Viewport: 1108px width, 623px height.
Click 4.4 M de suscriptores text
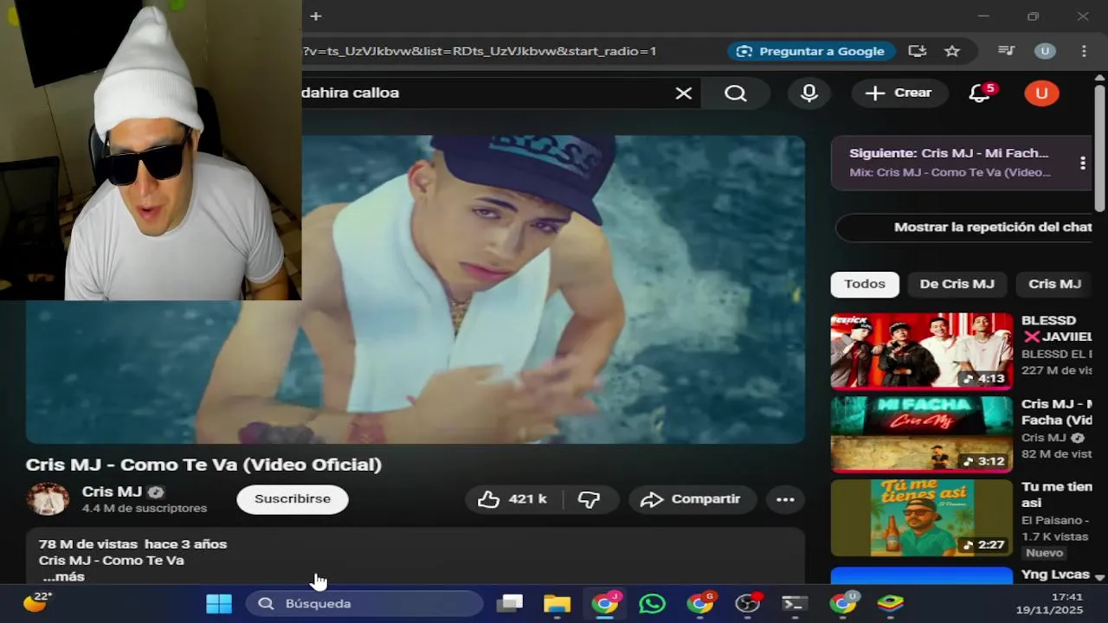click(145, 509)
